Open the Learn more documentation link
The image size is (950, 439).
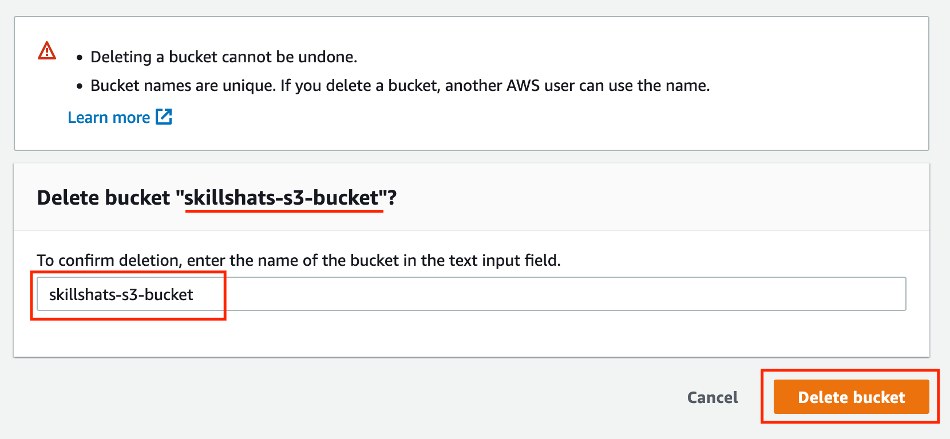pyautogui.click(x=109, y=117)
